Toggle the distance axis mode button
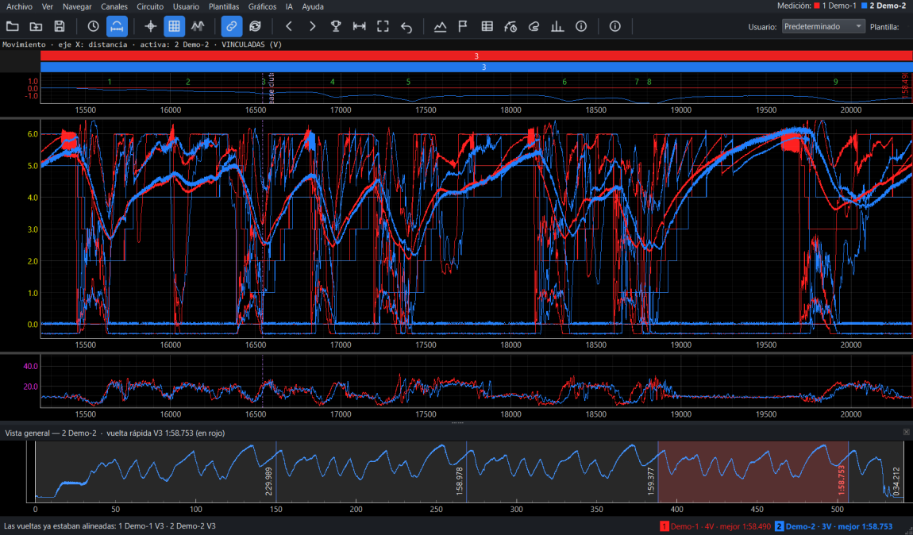 tap(117, 26)
